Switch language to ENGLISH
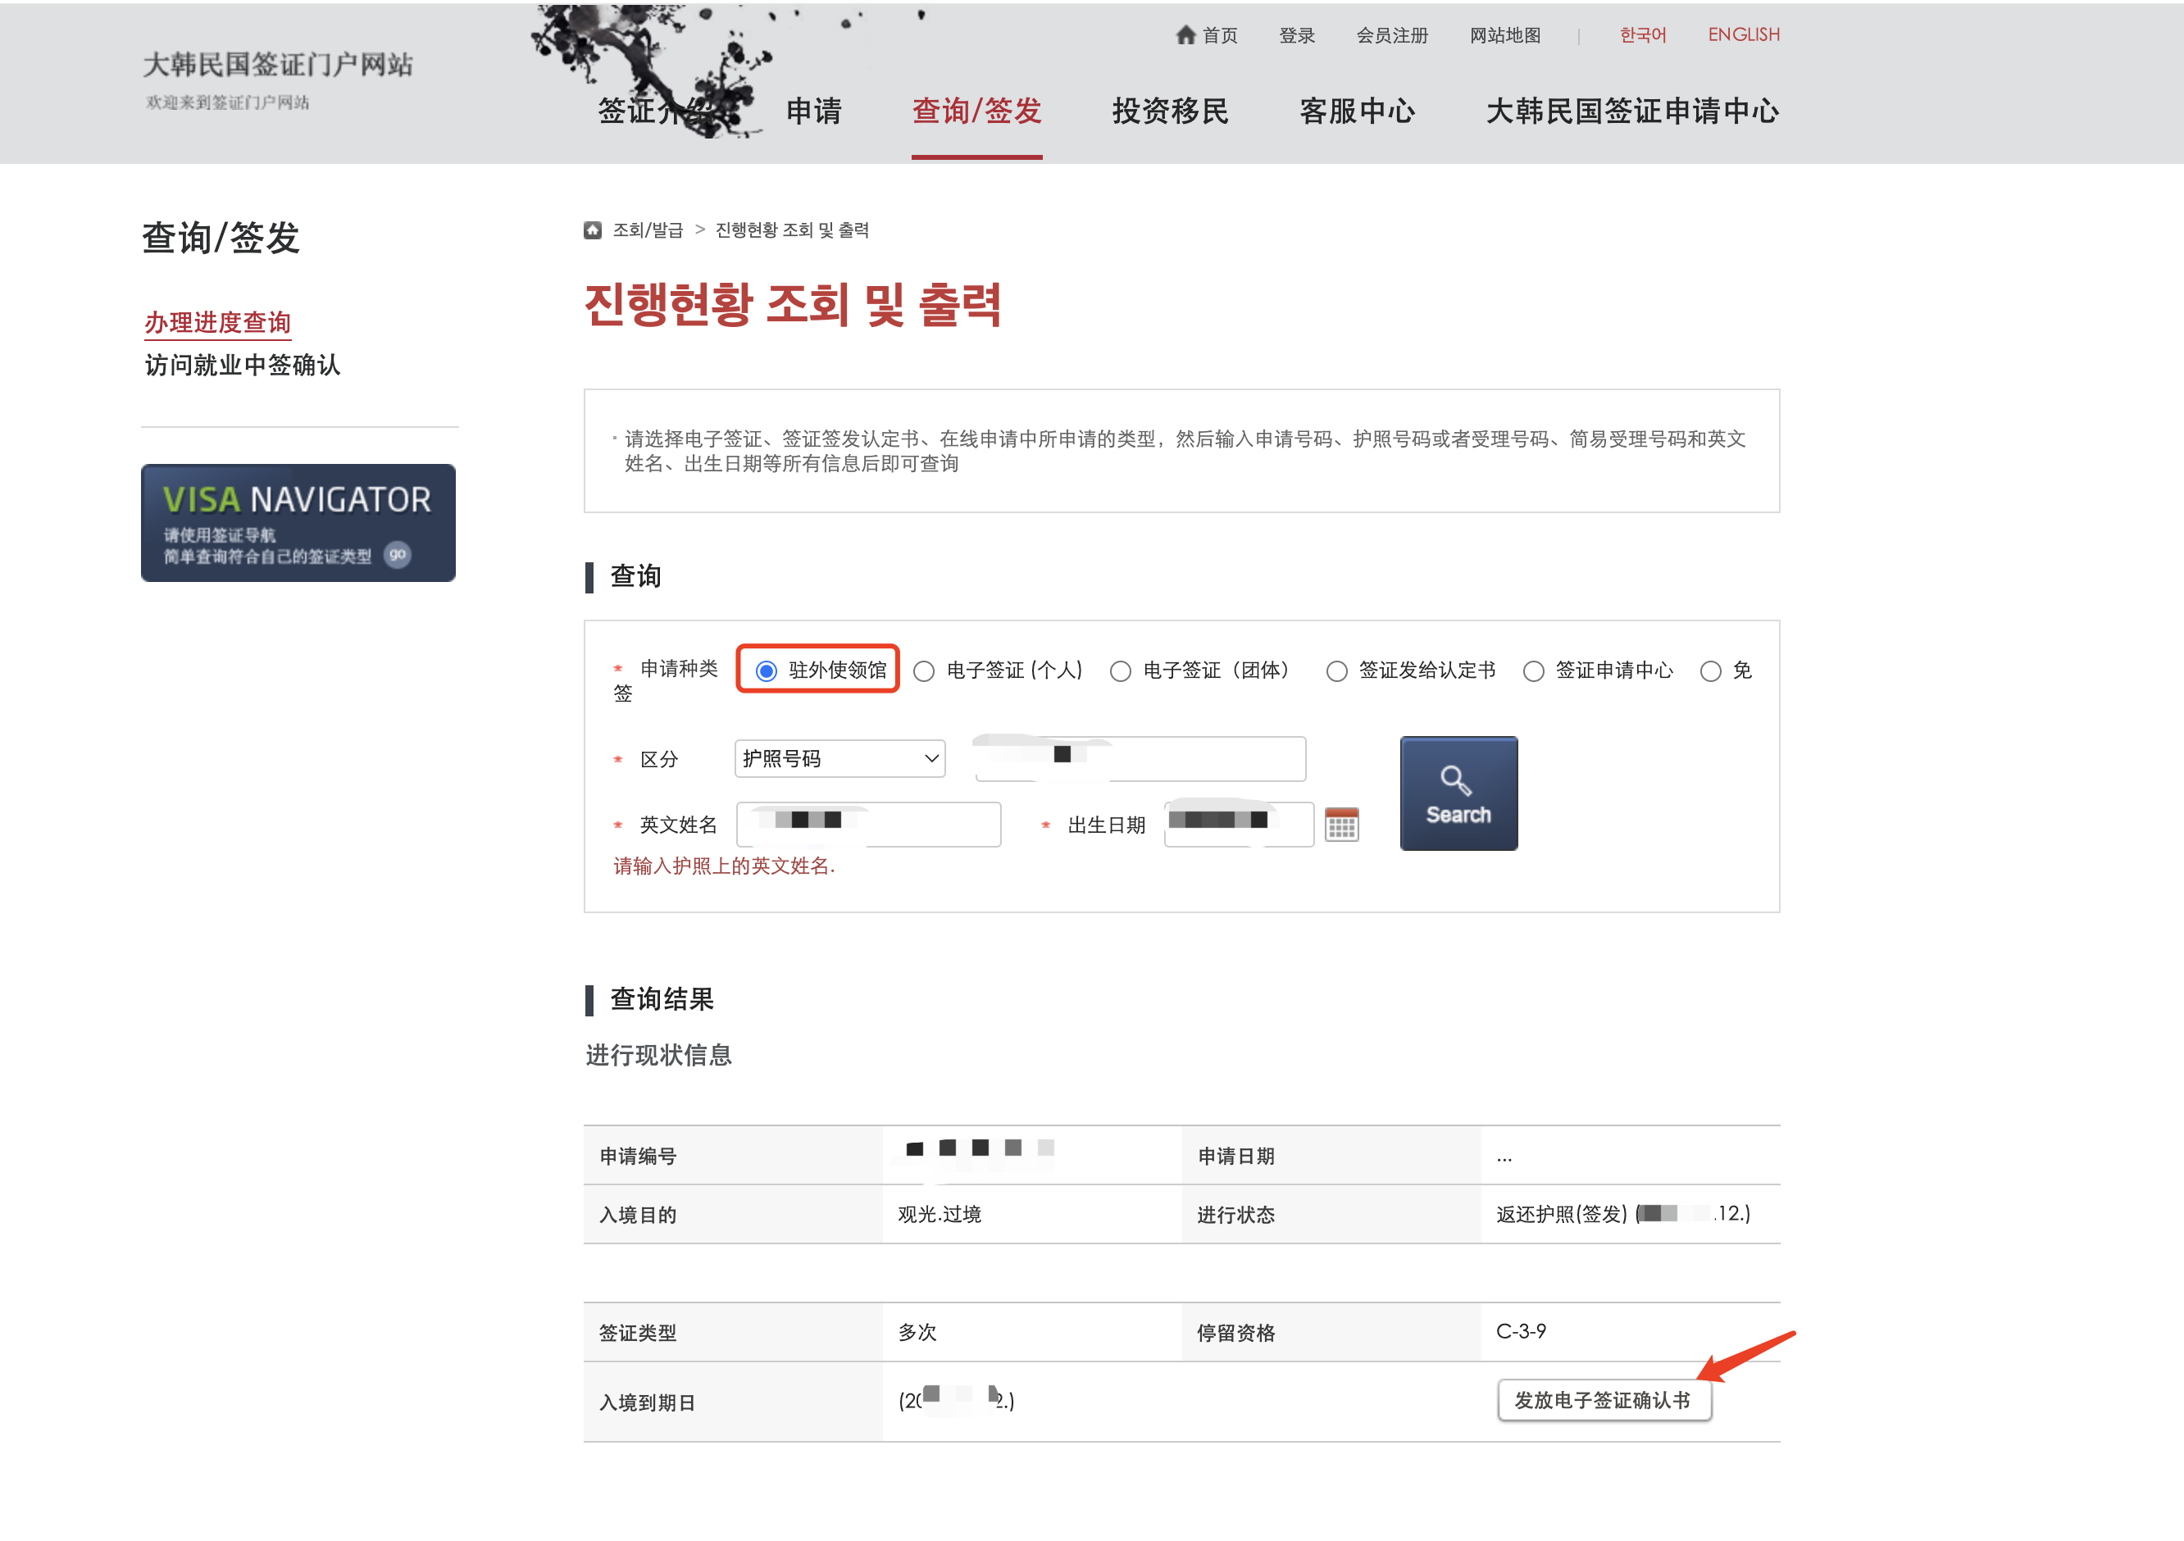Screen dimensions: 2184x1541 pos(1743,35)
